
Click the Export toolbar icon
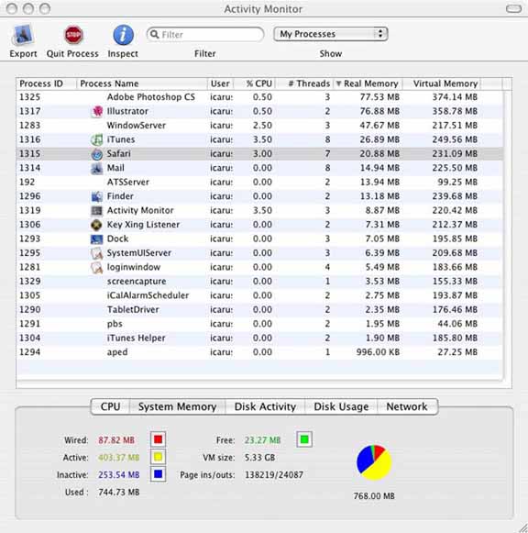coord(23,35)
